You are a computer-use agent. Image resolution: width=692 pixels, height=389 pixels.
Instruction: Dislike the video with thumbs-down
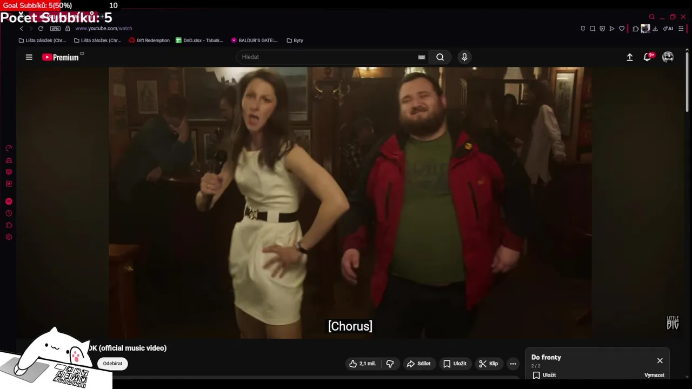390,364
